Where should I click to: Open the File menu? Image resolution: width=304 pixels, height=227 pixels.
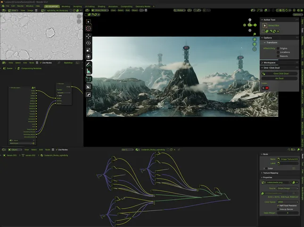(7, 6)
